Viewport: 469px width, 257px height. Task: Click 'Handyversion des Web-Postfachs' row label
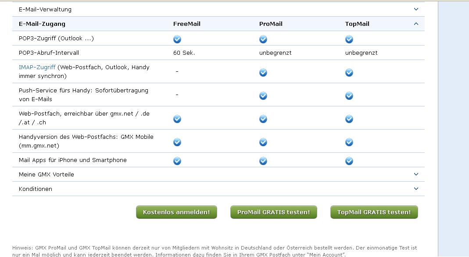pyautogui.click(x=86, y=141)
